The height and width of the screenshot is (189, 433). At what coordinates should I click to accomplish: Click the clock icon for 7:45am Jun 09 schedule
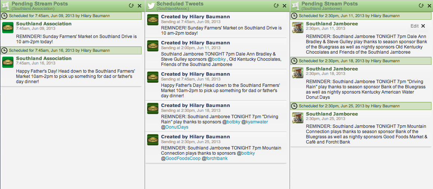click(5, 16)
